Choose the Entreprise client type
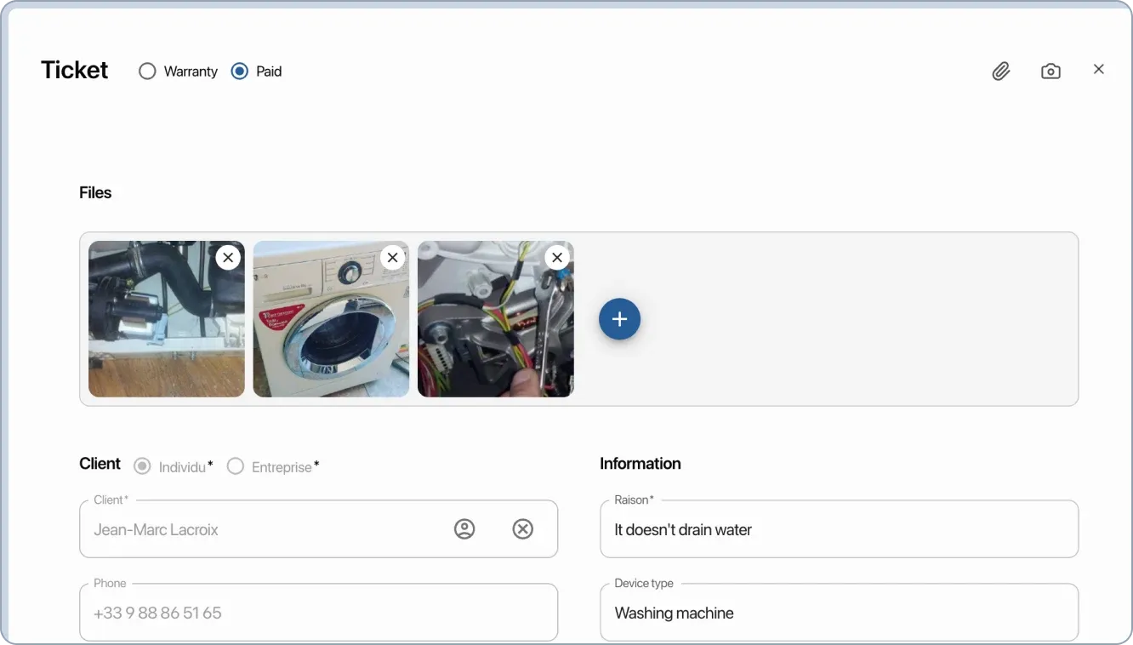 235,465
